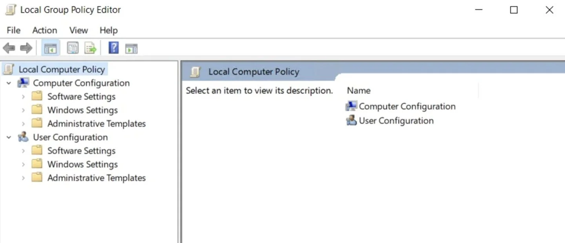
Task: Select Computer Configuration icon in right pane
Action: [x=351, y=106]
